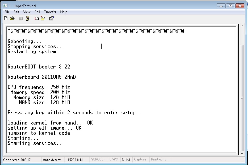Open the Transfer menu

[50, 12]
